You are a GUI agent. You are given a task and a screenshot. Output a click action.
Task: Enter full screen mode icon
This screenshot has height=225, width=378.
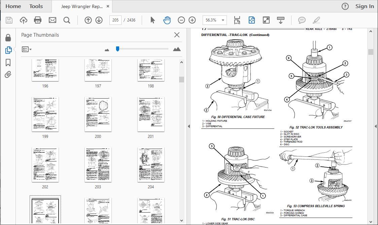tap(266, 20)
